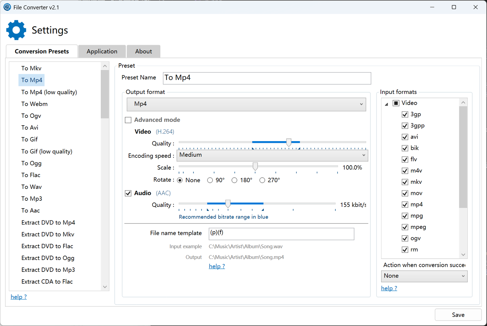Click the audio Quality slider thumb
Screen dimensions: 487x326
click(228, 203)
